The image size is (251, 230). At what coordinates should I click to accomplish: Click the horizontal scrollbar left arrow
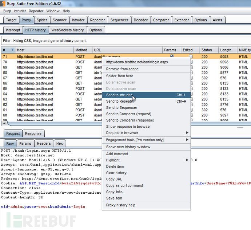point(4,123)
